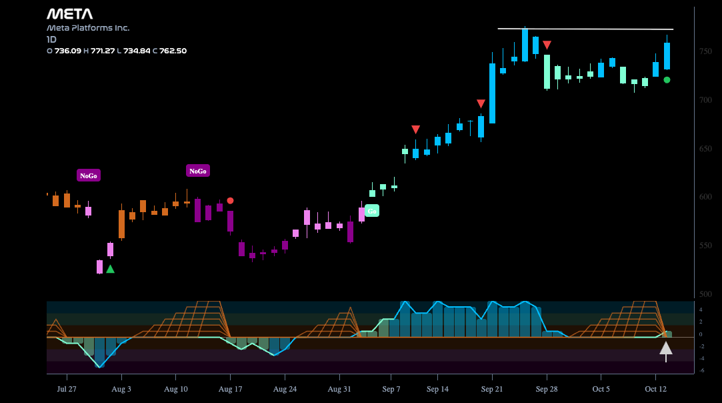Click the tall blue Sep 21 breakout candle
Screen dimensions: 722x403
coord(492,93)
